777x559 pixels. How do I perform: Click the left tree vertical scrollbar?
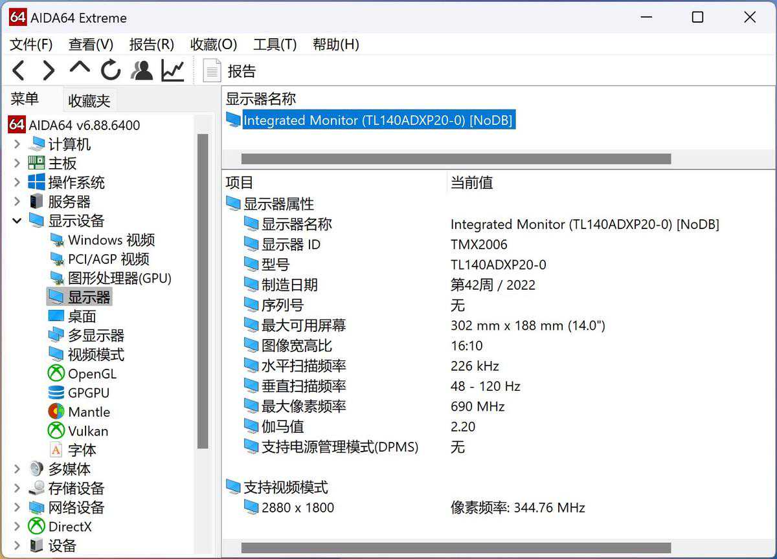click(203, 291)
